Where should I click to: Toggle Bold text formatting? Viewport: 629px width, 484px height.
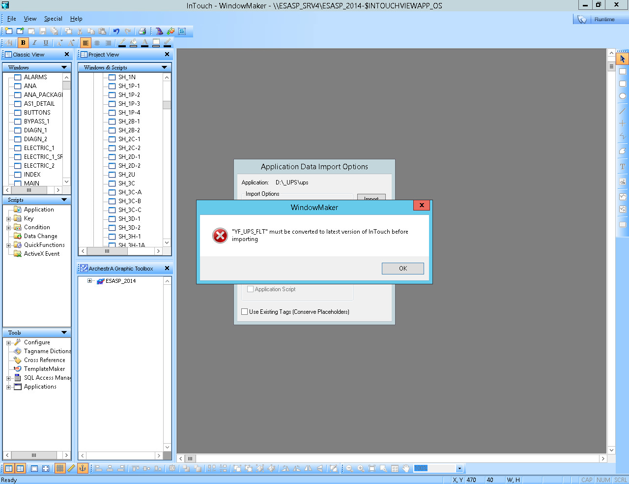click(x=23, y=43)
